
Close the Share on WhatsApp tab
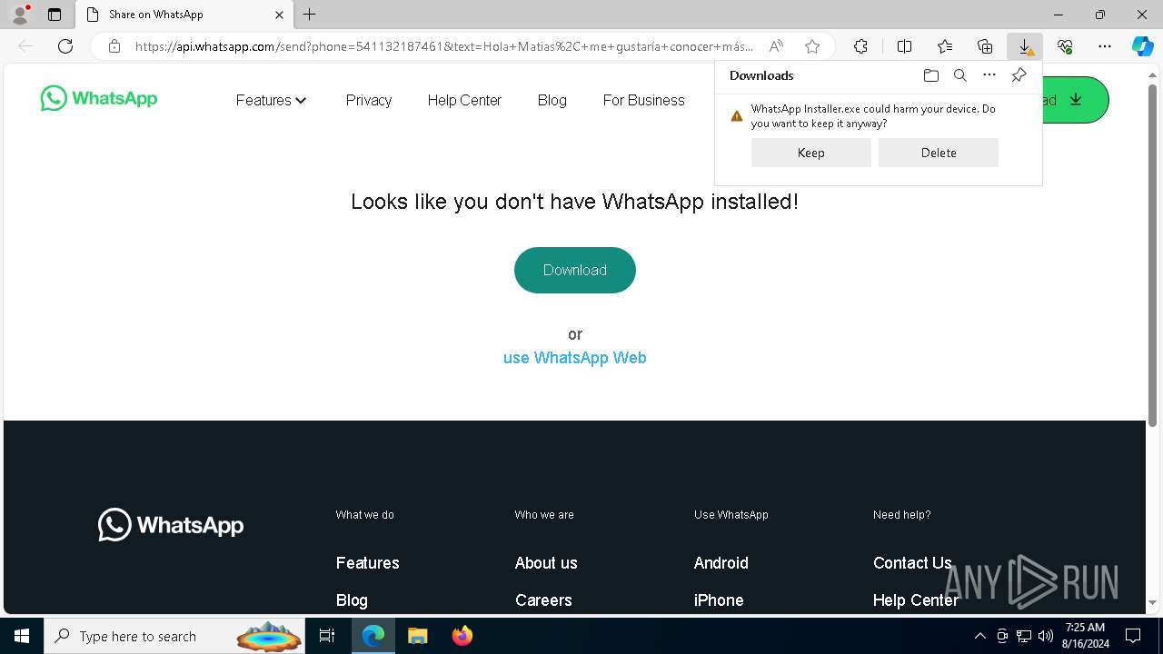coord(279,15)
